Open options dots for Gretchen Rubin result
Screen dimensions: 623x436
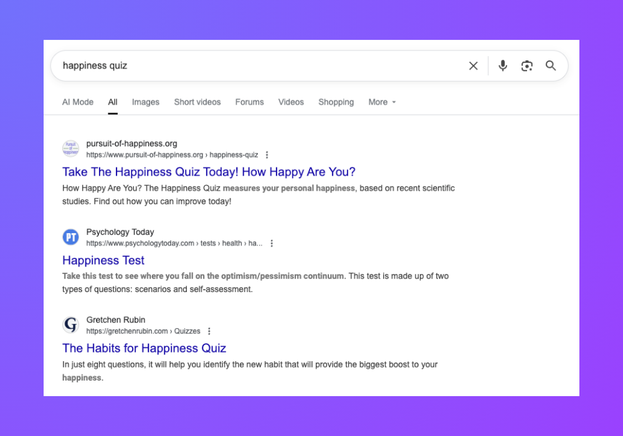click(209, 331)
